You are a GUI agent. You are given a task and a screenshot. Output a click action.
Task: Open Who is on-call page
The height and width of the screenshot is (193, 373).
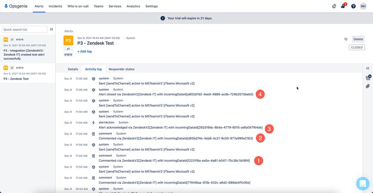click(x=78, y=6)
